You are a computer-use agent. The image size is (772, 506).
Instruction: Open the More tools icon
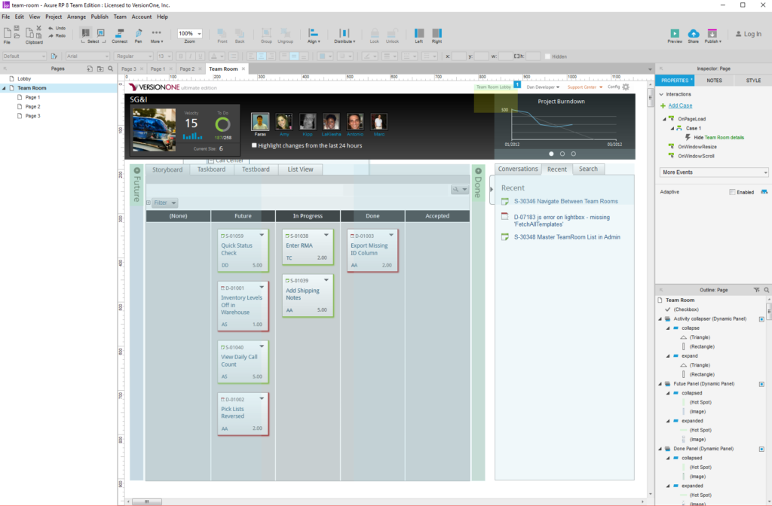point(157,33)
